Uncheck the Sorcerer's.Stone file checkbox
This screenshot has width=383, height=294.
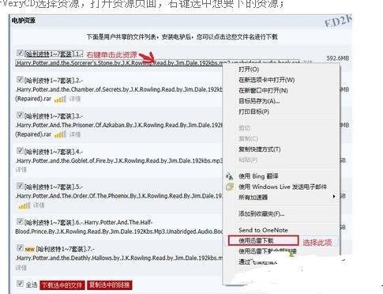coord(20,53)
